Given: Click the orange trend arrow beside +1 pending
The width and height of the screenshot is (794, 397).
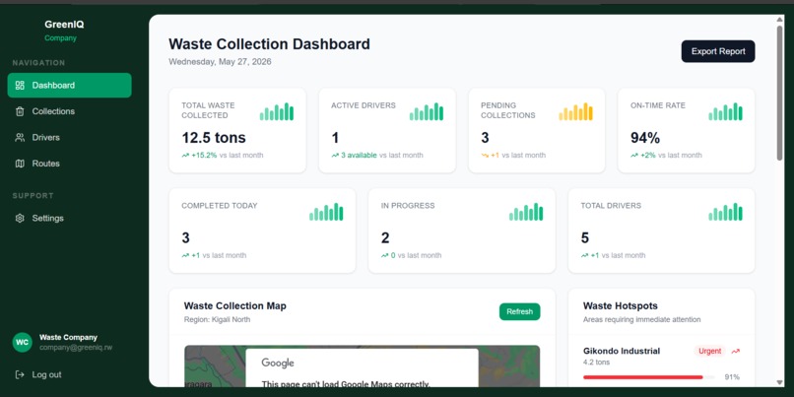Looking at the screenshot, I should pos(485,156).
